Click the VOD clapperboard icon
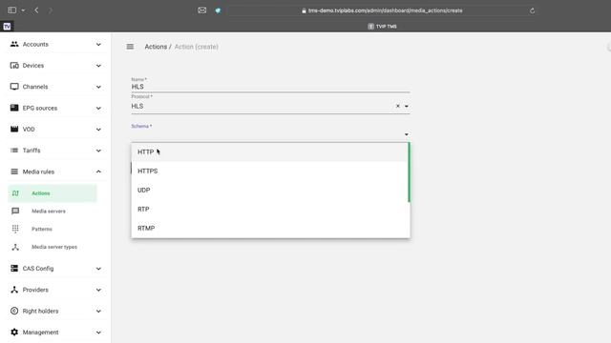 click(14, 129)
